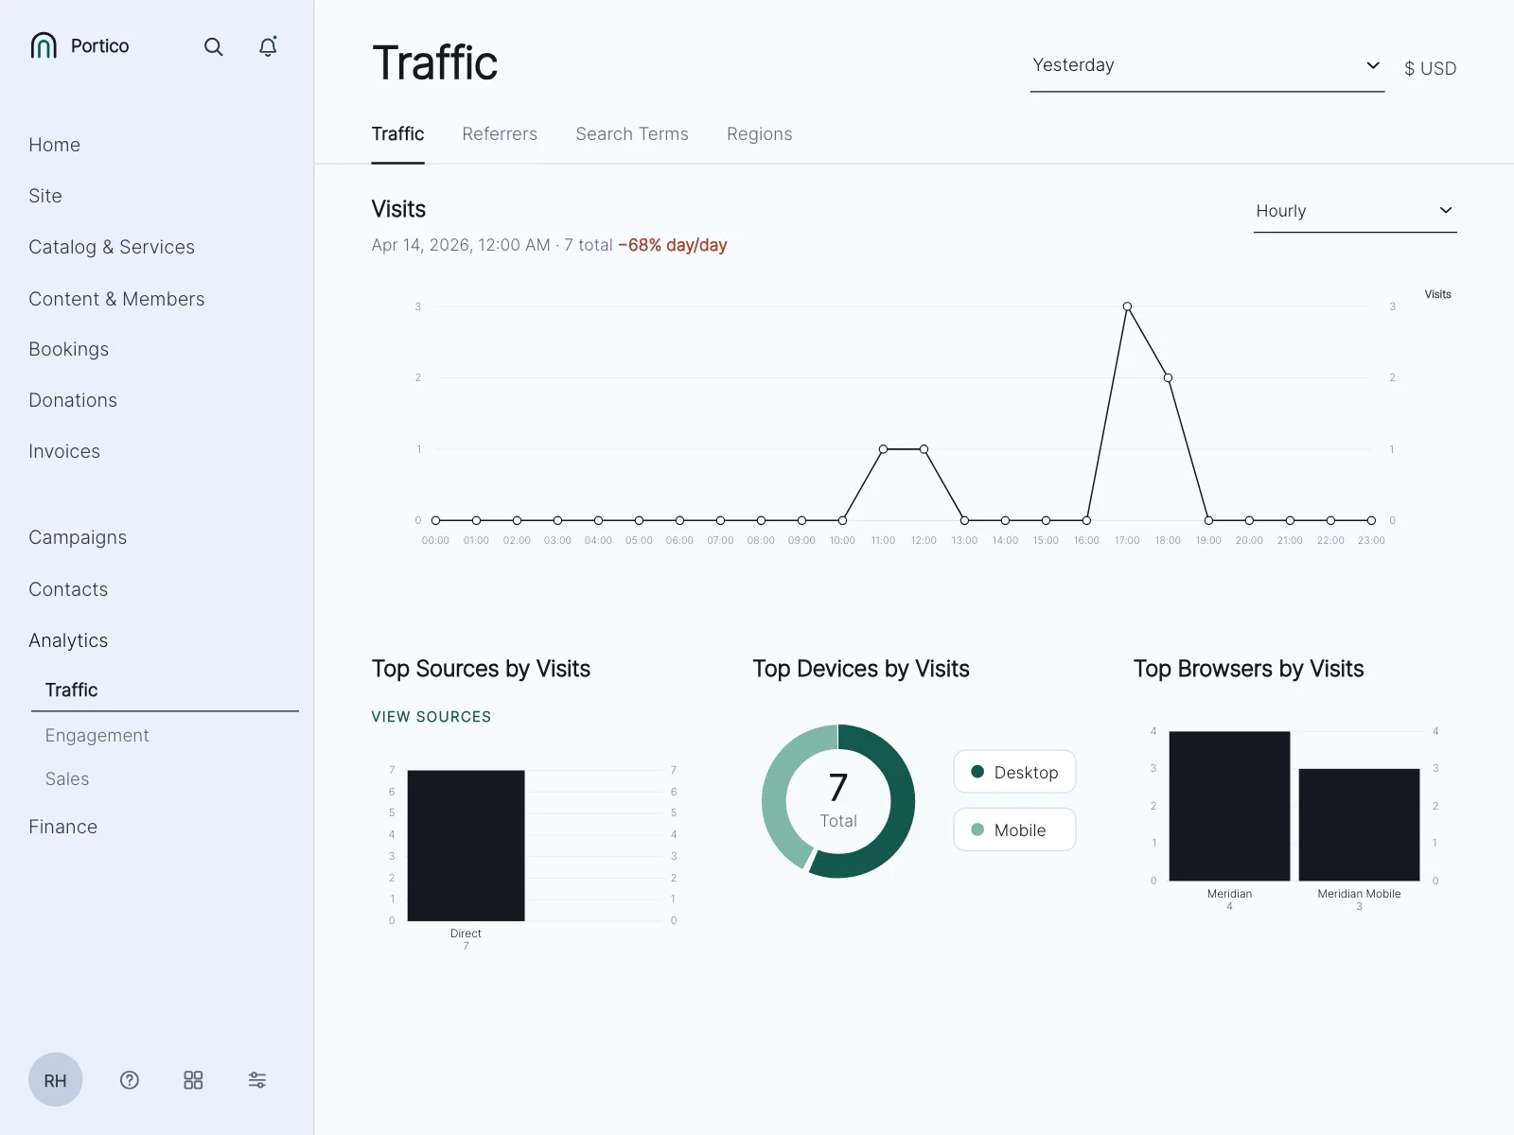Click the 11:00 data point on chart
This screenshot has height=1135, width=1514.
tap(883, 449)
